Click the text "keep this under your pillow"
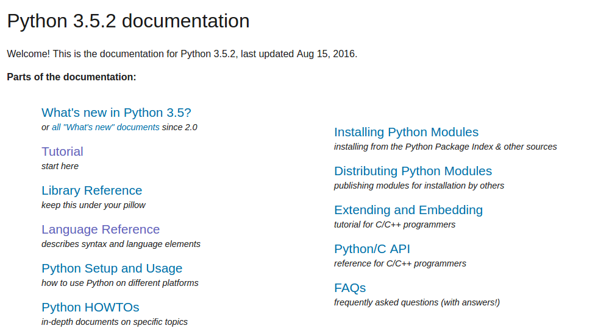 click(93, 205)
